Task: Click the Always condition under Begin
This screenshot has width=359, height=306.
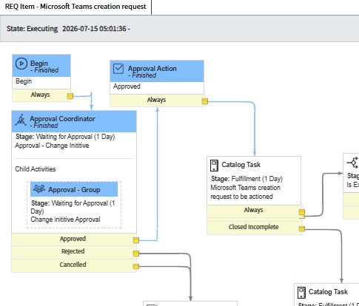Action: point(41,95)
